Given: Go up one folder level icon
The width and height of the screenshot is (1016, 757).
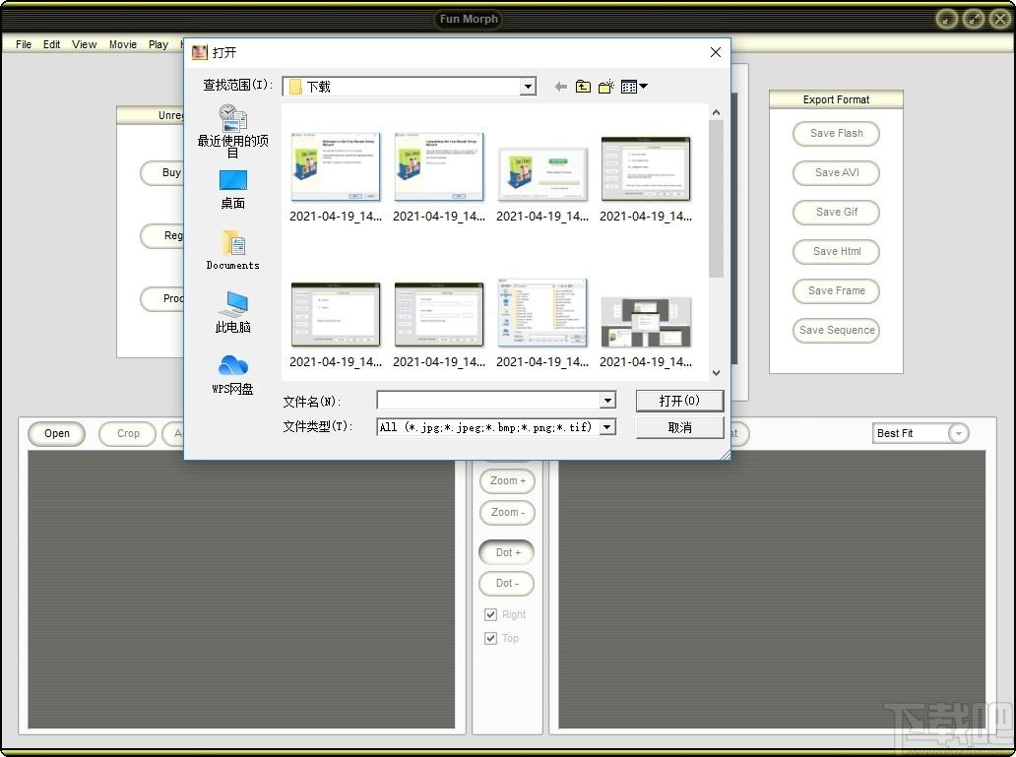Looking at the screenshot, I should (x=583, y=87).
